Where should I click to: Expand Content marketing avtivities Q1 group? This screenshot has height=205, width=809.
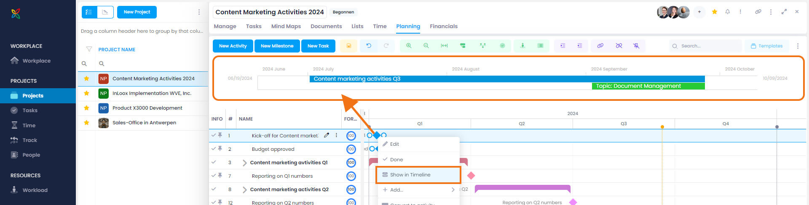tap(244, 163)
